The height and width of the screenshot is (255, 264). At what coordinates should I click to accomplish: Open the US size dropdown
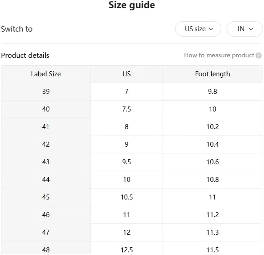(198, 29)
